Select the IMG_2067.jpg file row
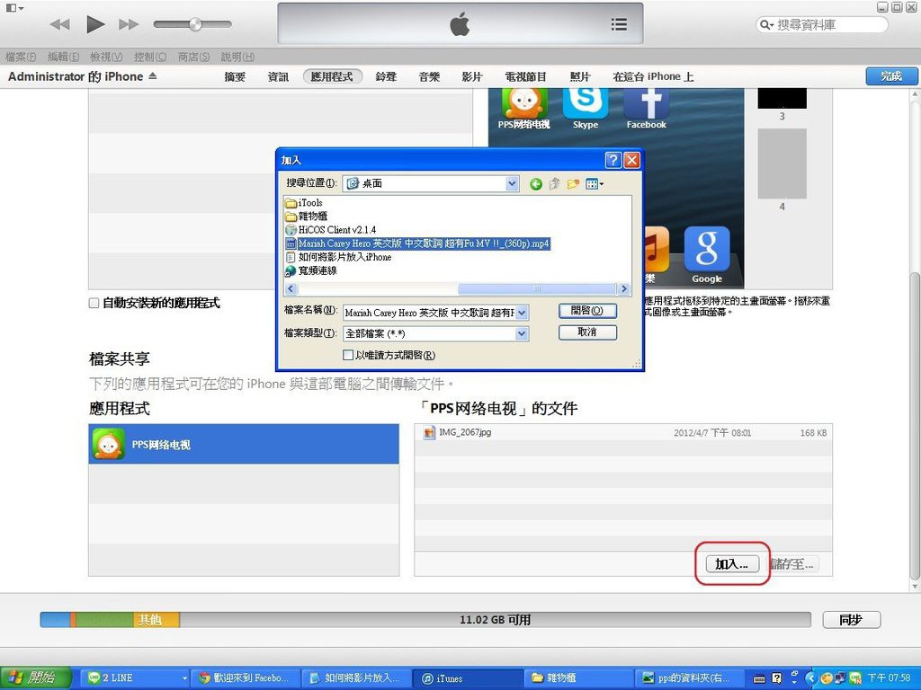The image size is (921, 690). (622, 432)
